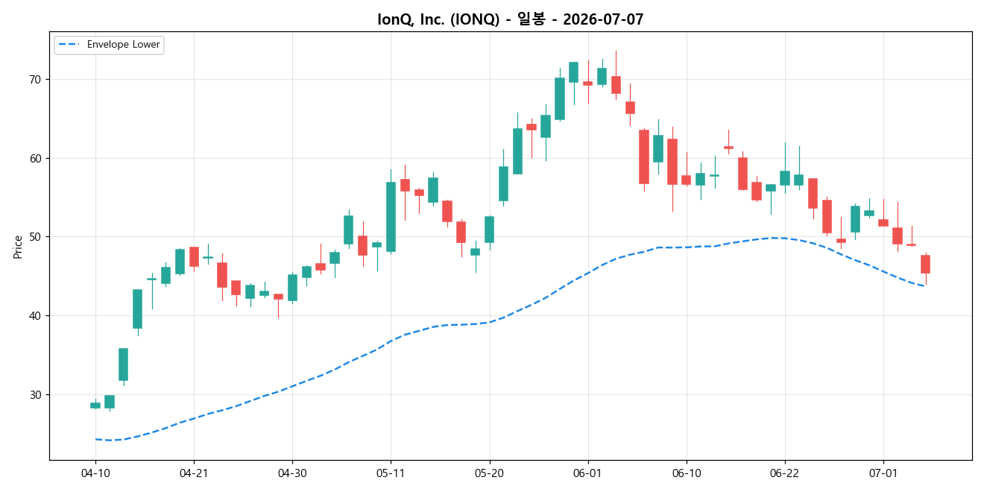Screen dimensions: 984x492
Task: Select the first green candlestick near 04-10
Action: [x=95, y=406]
